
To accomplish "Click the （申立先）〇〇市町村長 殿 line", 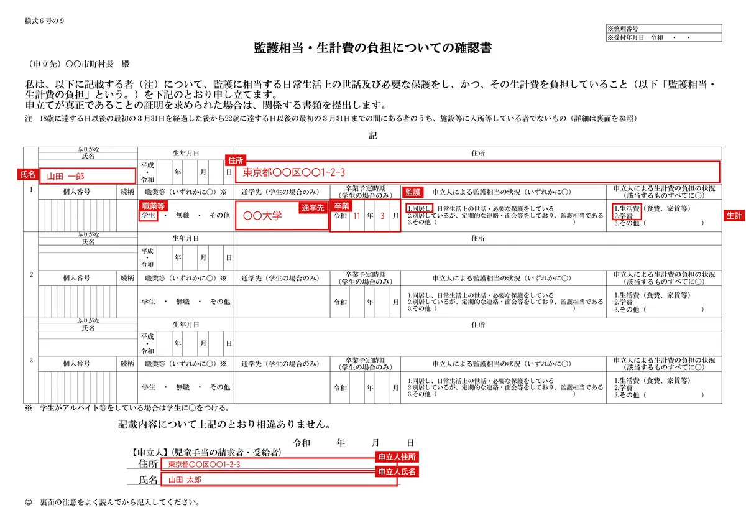I will click(79, 64).
